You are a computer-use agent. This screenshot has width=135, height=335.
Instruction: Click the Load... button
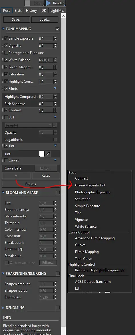point(45,20)
